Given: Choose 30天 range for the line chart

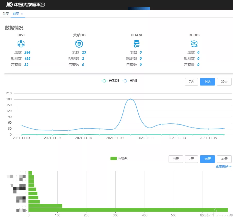Looking at the screenshot, I should 224,82.
